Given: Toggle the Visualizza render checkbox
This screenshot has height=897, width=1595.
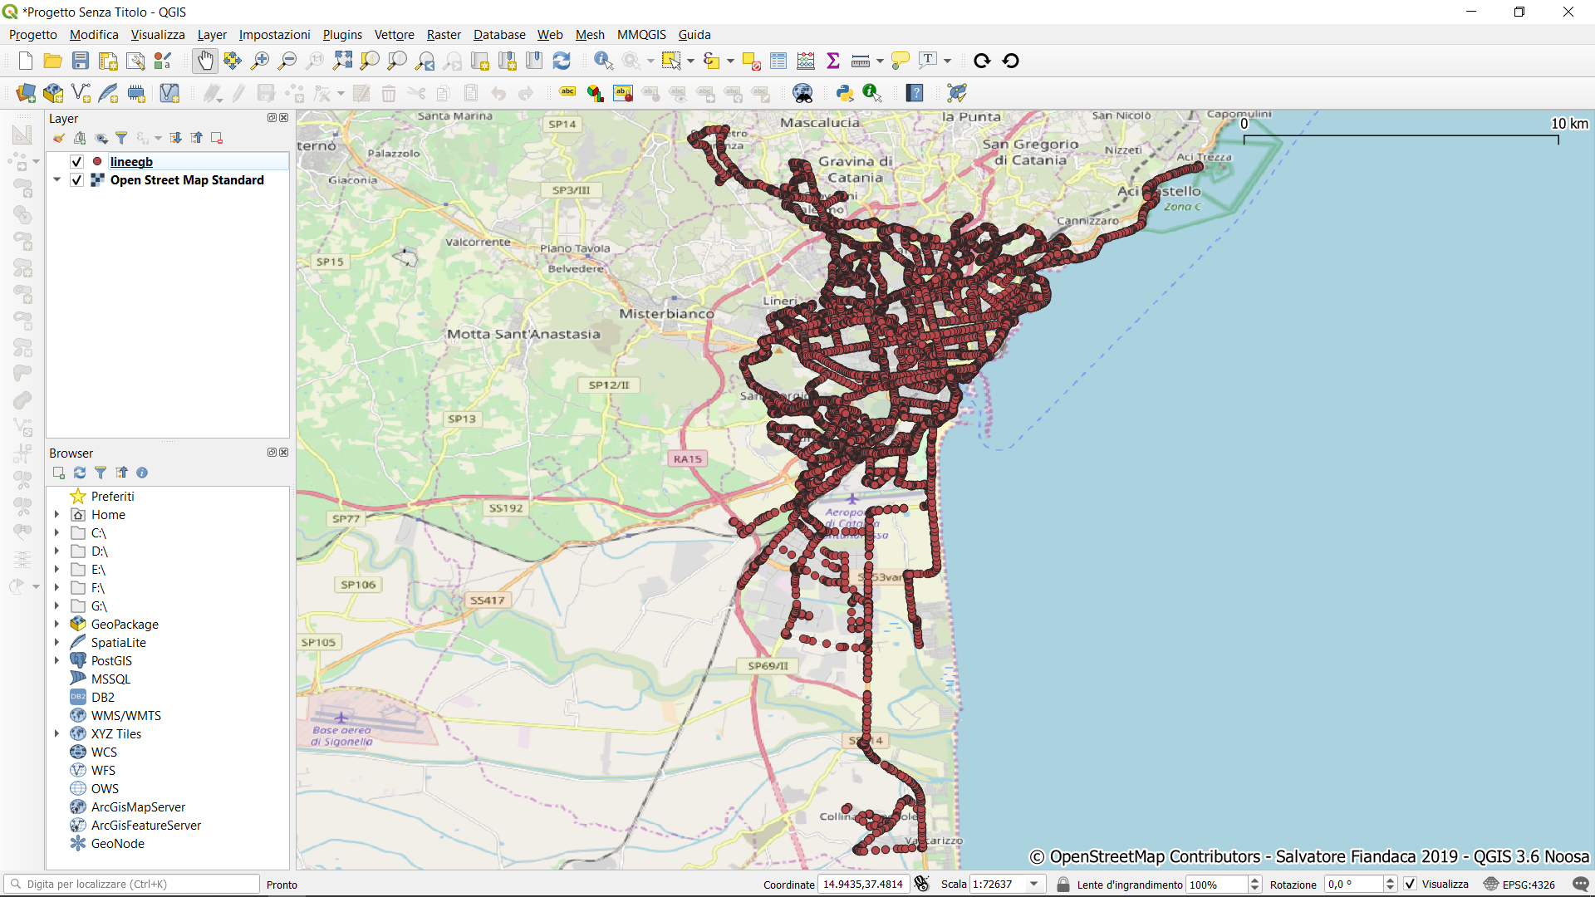Looking at the screenshot, I should pyautogui.click(x=1411, y=884).
